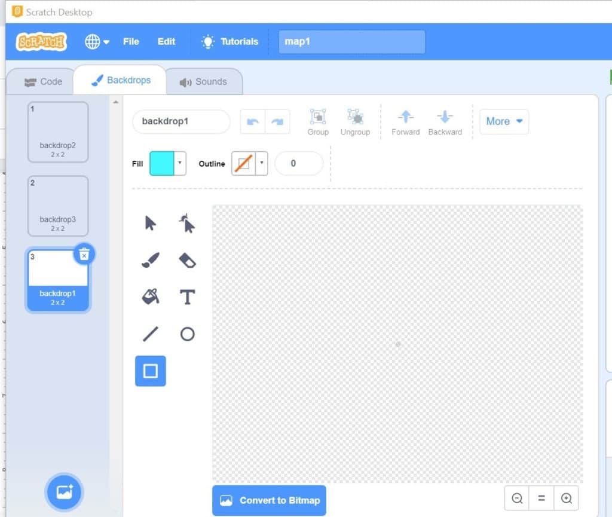Expand the More options dropdown
The image size is (612, 517).
(504, 122)
